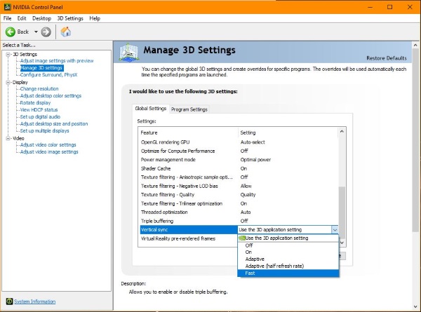Choose On in Vertical sync list
The height and width of the screenshot is (312, 421).
click(288, 252)
